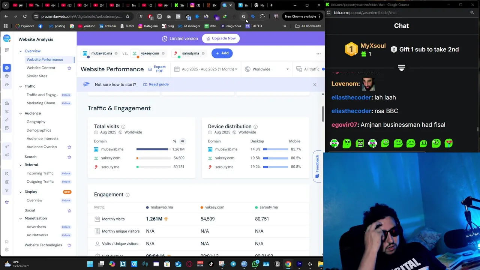Show totals as percent in Total visits

coord(174,141)
